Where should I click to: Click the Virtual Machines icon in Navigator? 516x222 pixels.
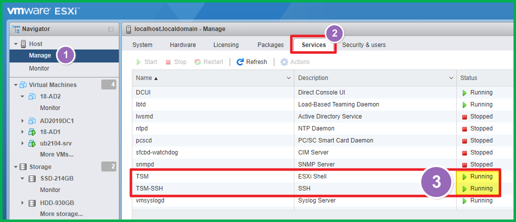pyautogui.click(x=23, y=85)
